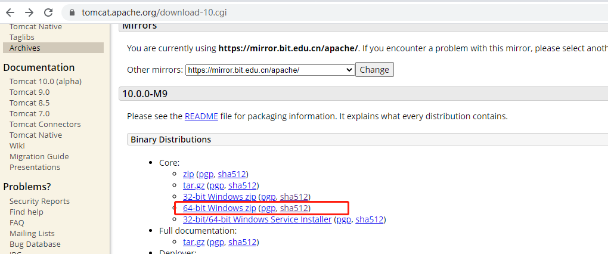The width and height of the screenshot is (608, 254).
Task: Download the 64-bit Windows zip
Action: pos(219,208)
